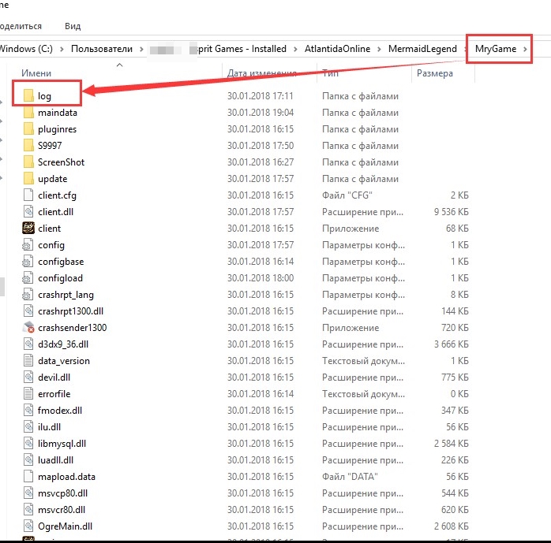The image size is (551, 543).
Task: Select the mapload.data file icon
Action: 28,477
